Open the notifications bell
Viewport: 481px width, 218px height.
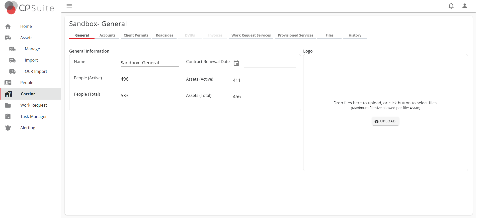coord(451,6)
